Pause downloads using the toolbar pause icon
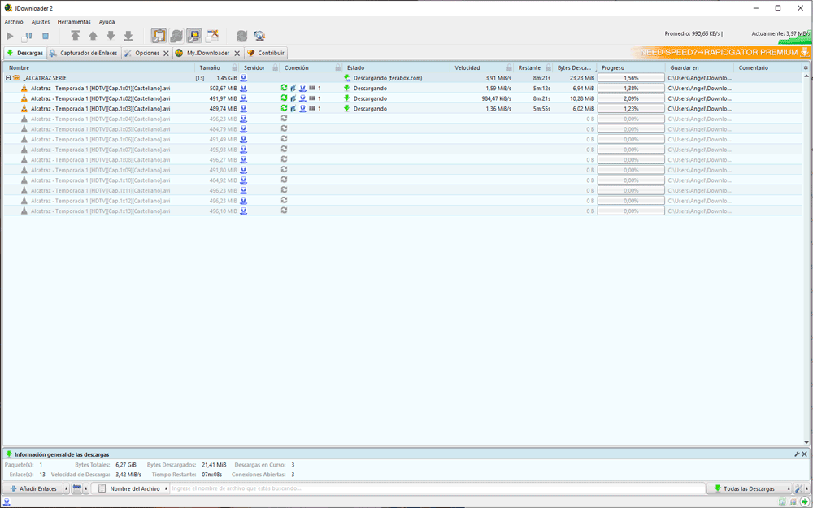 pyautogui.click(x=27, y=37)
